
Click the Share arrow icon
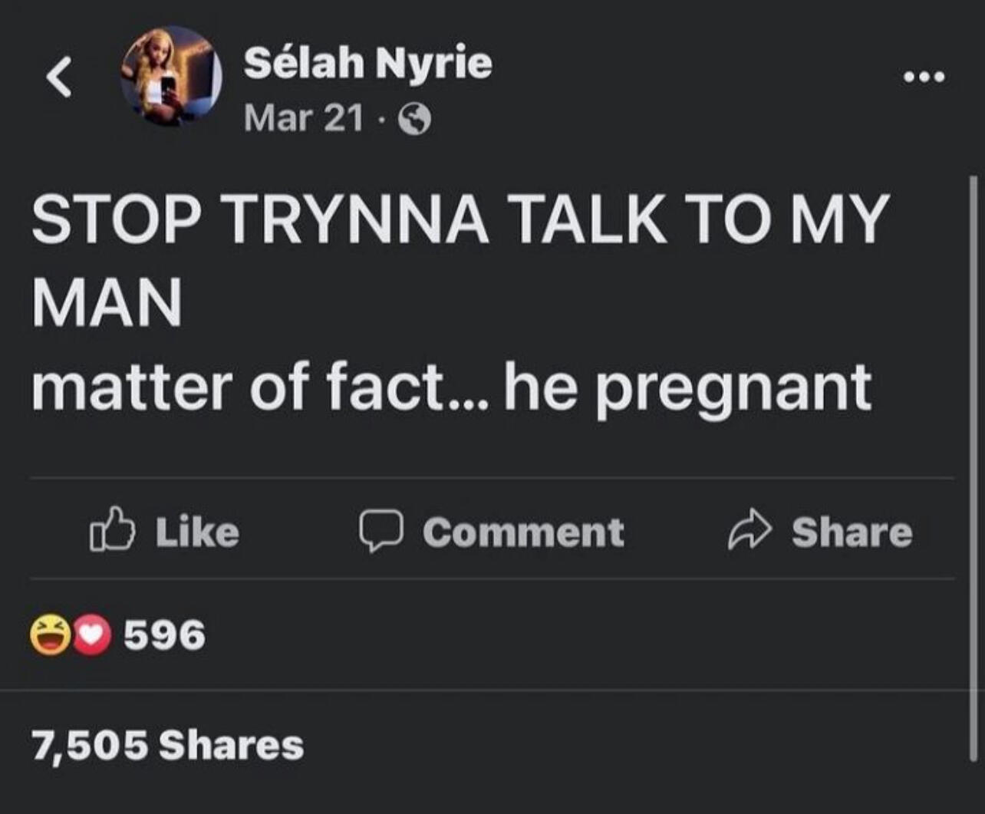click(x=747, y=531)
